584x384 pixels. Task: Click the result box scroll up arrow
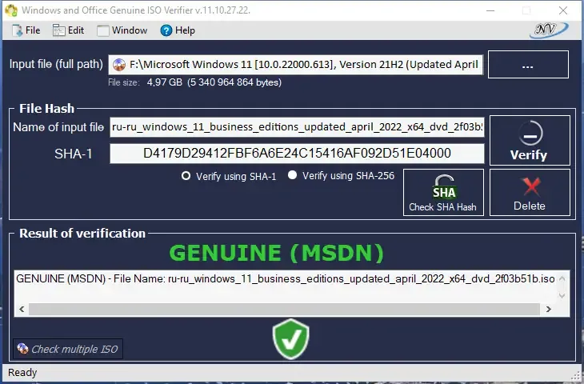pyautogui.click(x=562, y=278)
